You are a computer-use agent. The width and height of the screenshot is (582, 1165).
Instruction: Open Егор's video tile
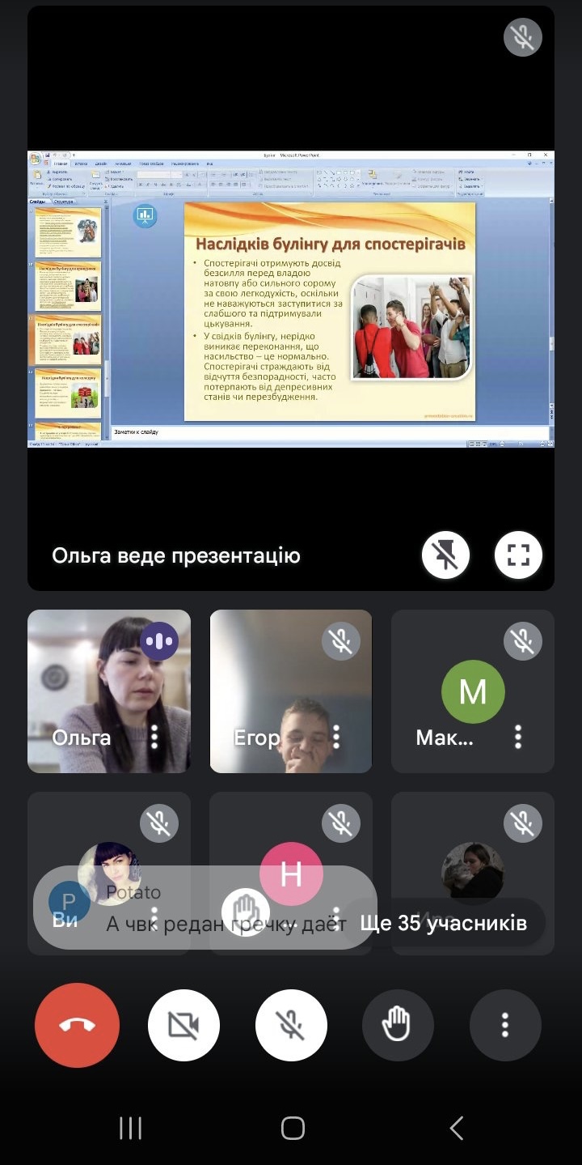[291, 691]
